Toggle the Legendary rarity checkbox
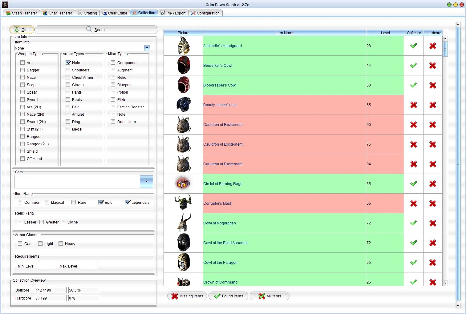This screenshot has width=466, height=314. pyautogui.click(x=128, y=202)
